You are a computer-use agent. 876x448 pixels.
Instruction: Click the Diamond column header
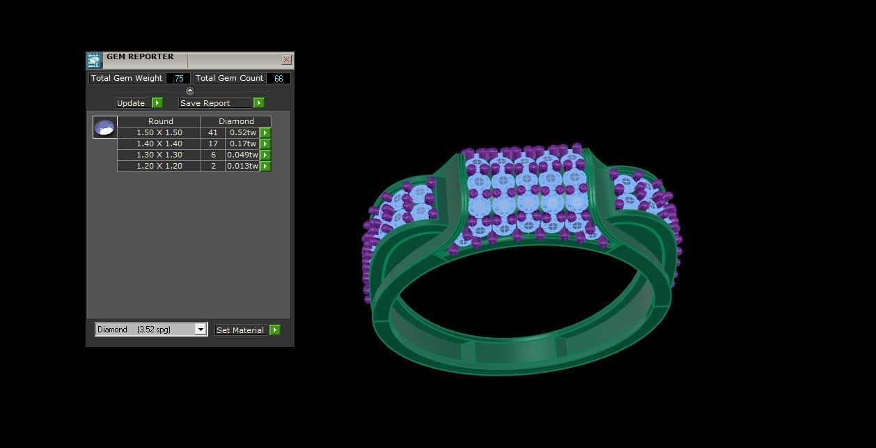click(x=236, y=121)
